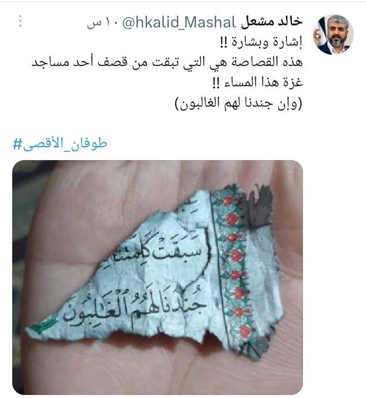Open the three-dot more options menu
The width and height of the screenshot is (366, 398).
coord(20,21)
